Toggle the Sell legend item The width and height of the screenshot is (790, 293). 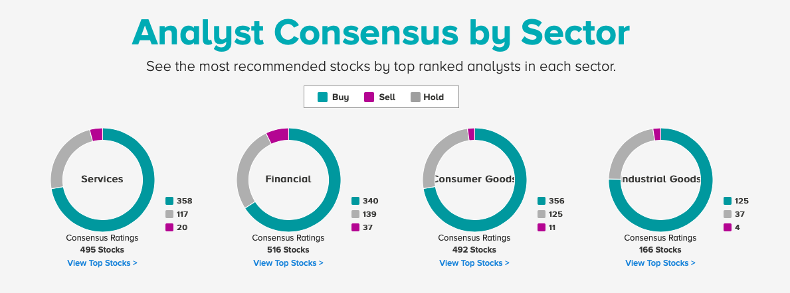point(379,97)
